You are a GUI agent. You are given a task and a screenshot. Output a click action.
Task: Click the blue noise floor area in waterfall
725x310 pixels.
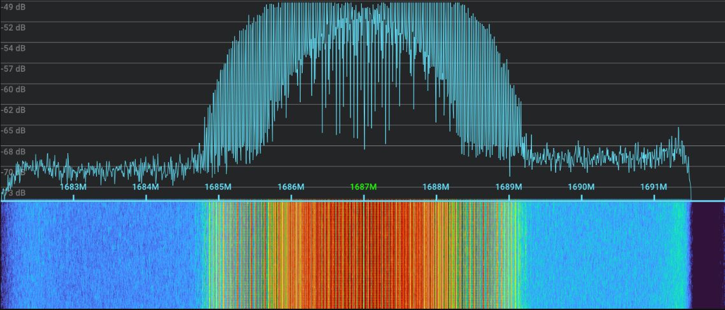click(96, 254)
